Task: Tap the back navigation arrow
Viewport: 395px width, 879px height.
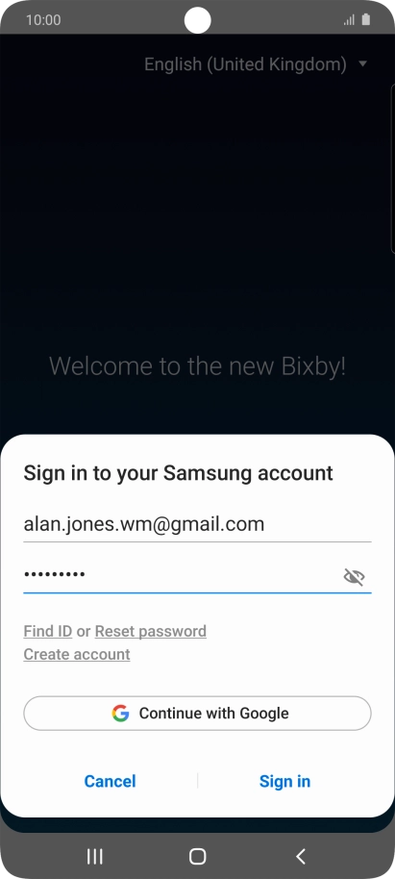Action: tap(300, 856)
